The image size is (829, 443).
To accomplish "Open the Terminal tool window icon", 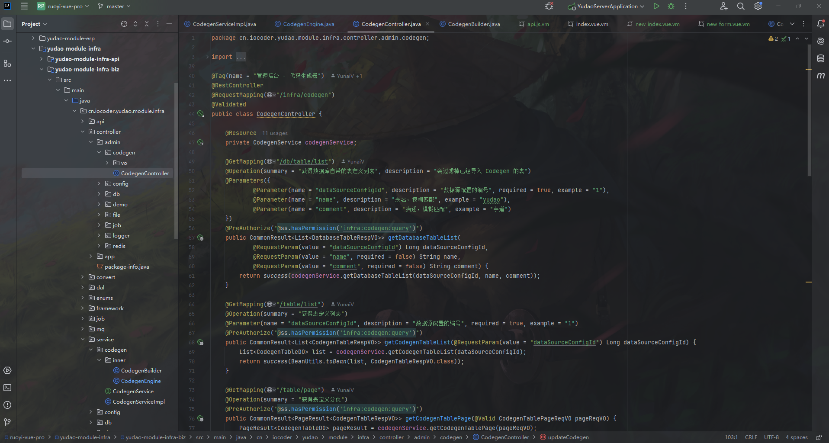I will [7, 388].
